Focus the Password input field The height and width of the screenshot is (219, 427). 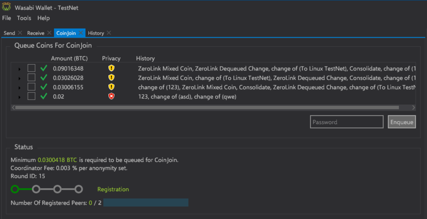(346, 122)
